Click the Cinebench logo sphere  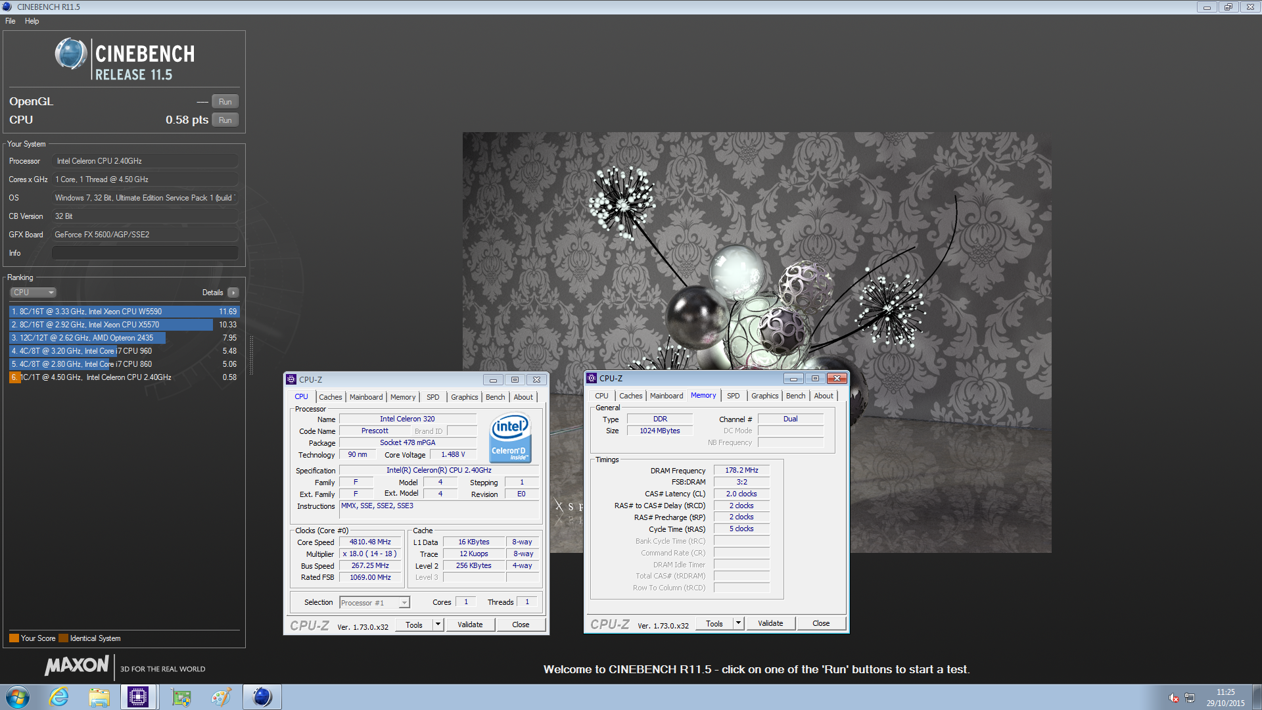pyautogui.click(x=70, y=54)
